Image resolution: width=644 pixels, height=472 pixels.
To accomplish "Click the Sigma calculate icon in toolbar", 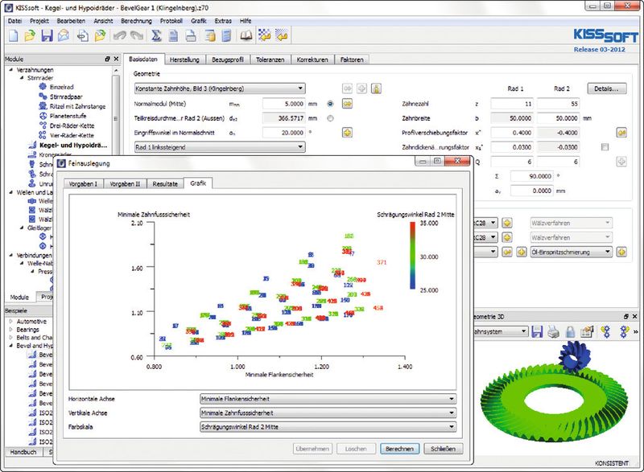I will [x=156, y=35].
